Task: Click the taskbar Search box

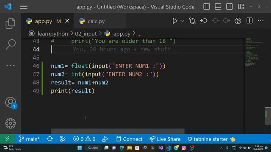Action: pyautogui.click(x=93, y=148)
